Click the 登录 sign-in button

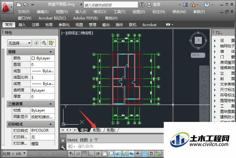point(156,5)
